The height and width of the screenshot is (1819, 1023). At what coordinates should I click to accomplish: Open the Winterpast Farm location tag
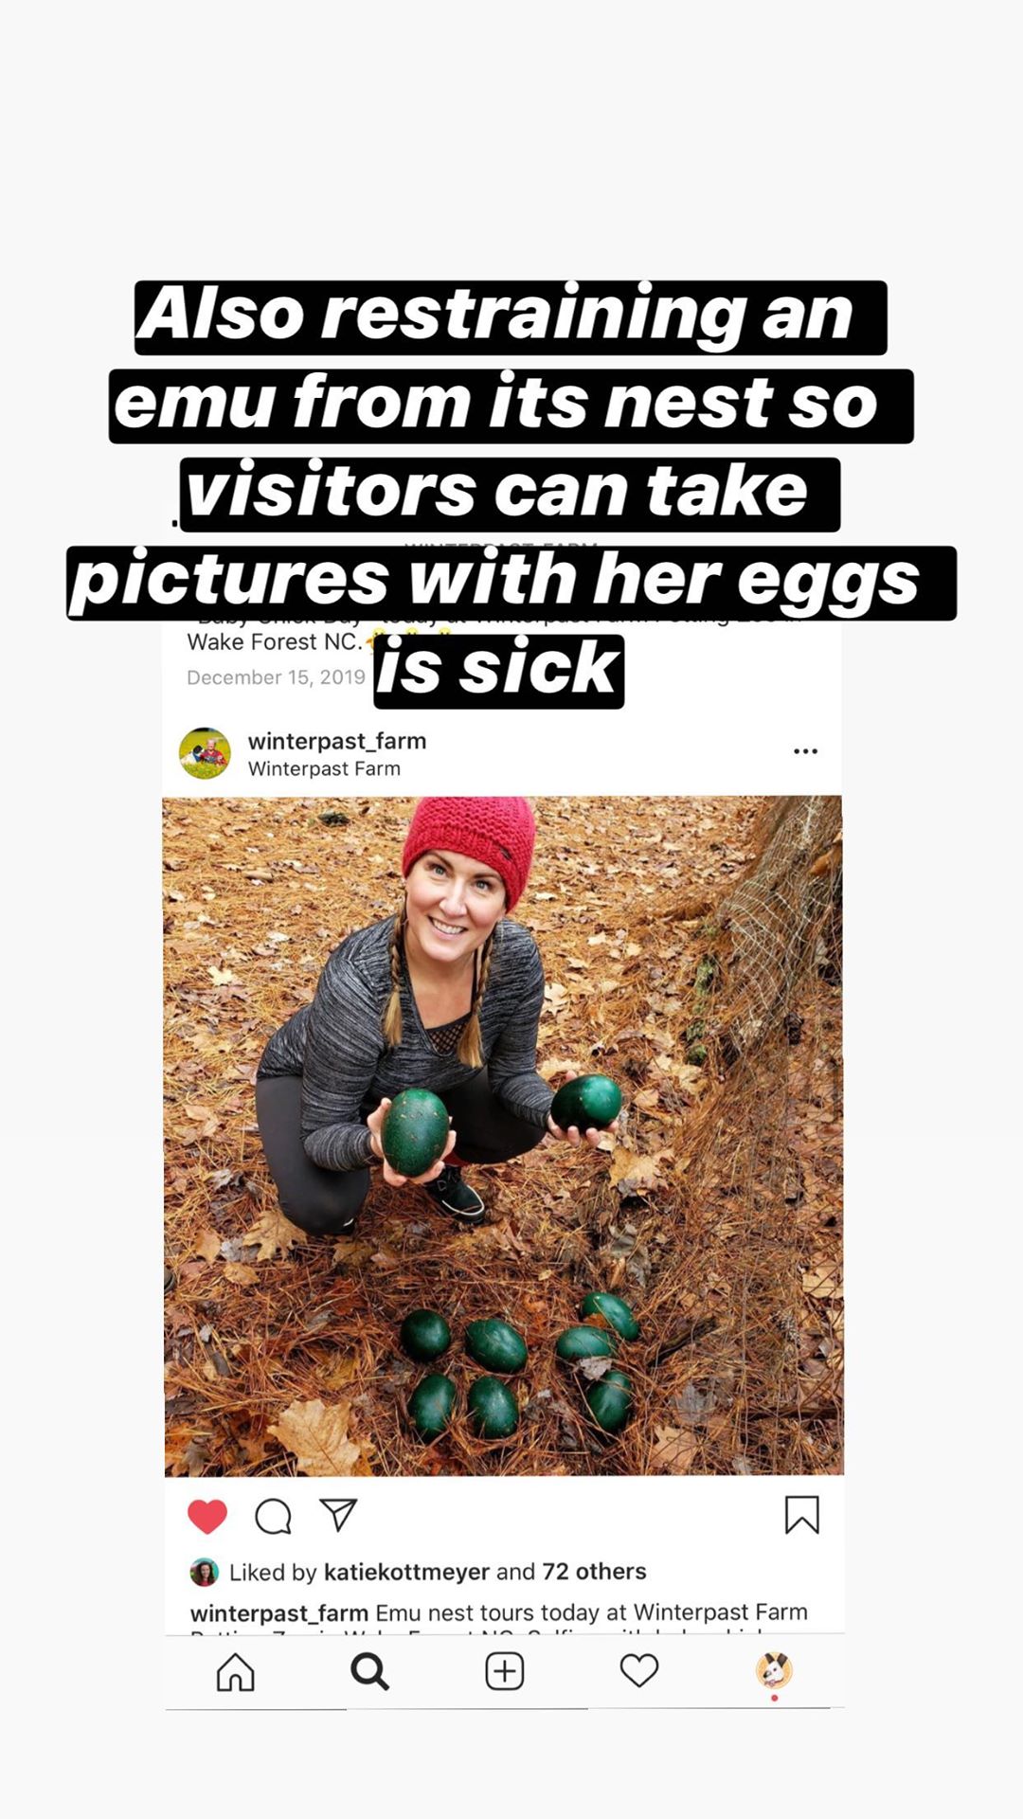324,768
